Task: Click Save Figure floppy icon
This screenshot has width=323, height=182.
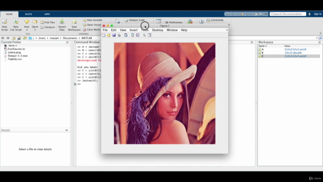Action: click(x=114, y=35)
